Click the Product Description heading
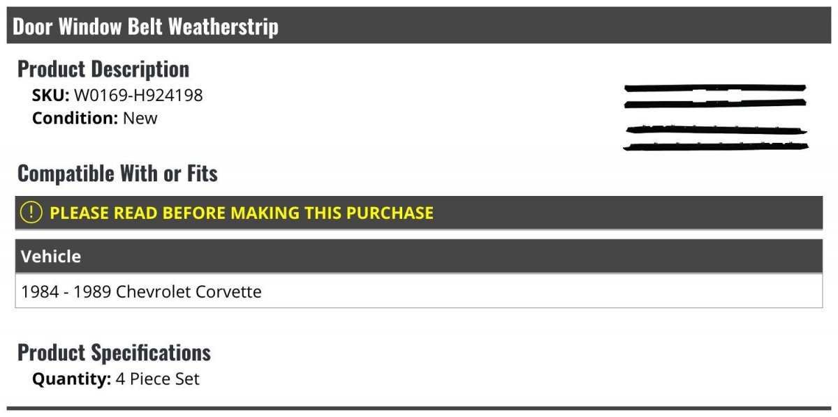Viewport: 838px width, 417px height. pyautogui.click(x=103, y=69)
